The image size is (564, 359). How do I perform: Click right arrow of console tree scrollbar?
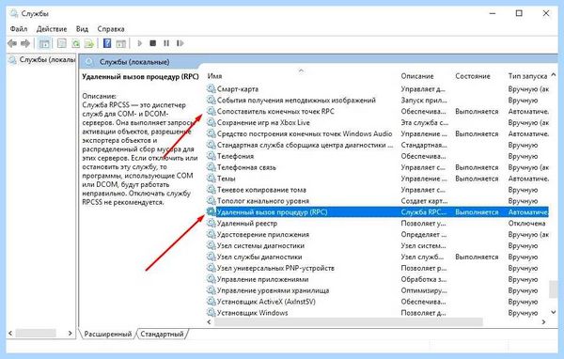click(x=70, y=333)
